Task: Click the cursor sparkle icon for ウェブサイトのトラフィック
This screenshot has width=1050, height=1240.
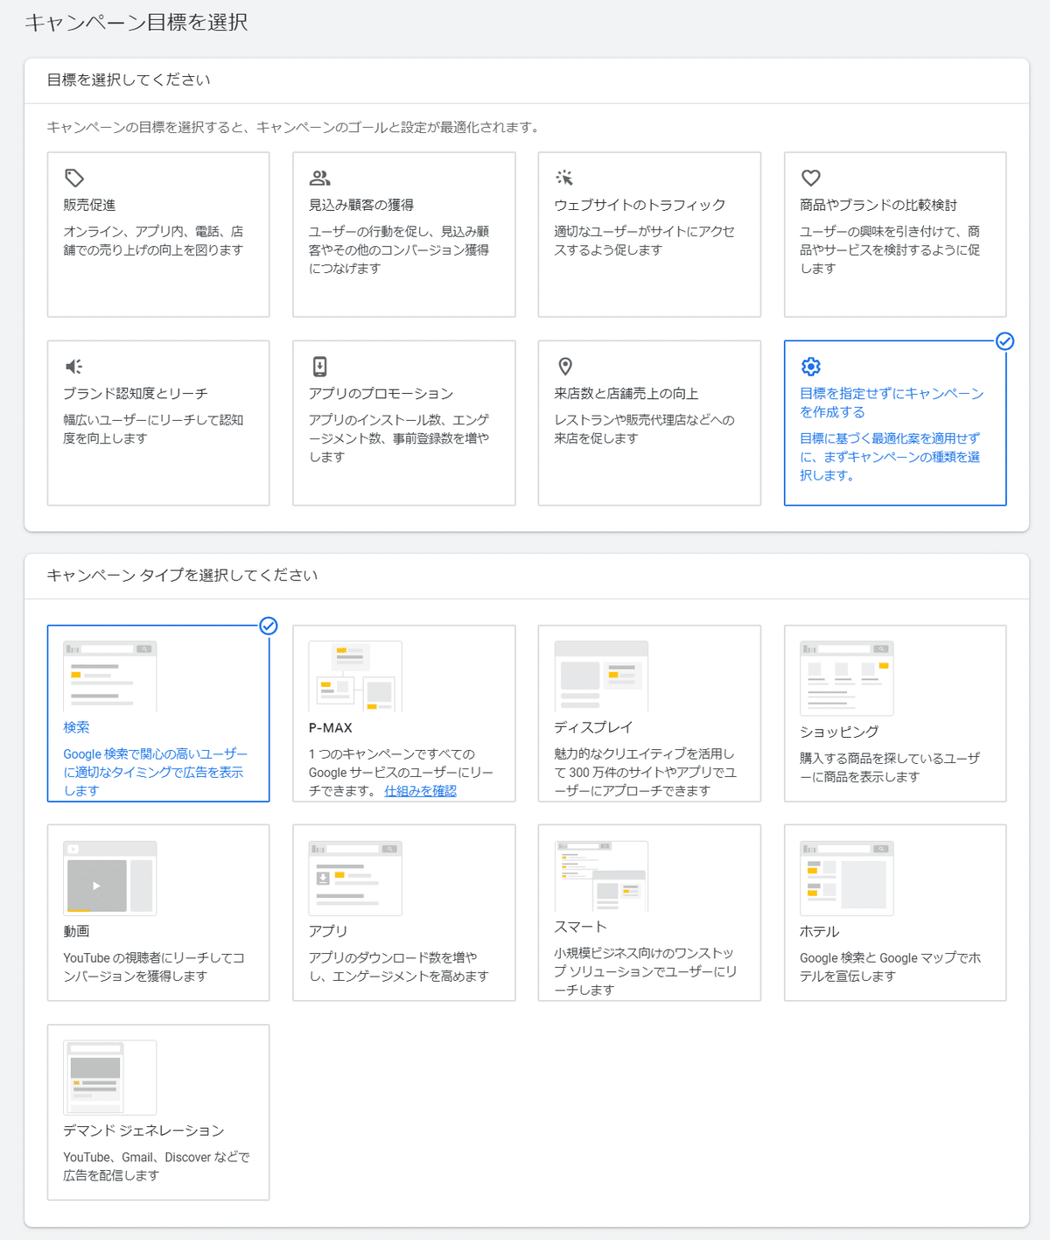Action: pos(564,178)
